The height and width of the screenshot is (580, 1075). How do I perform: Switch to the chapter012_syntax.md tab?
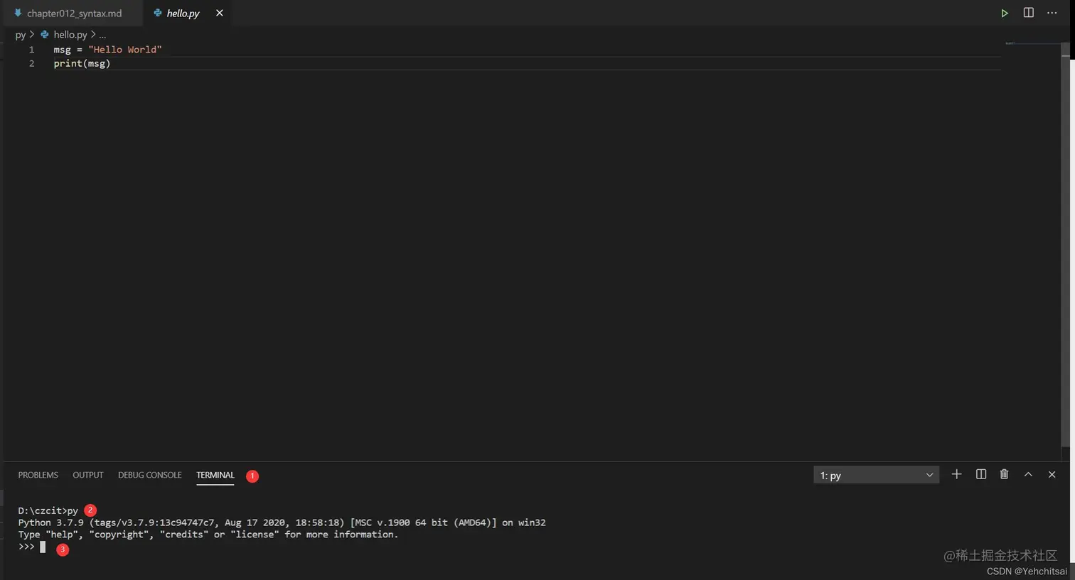click(x=75, y=13)
